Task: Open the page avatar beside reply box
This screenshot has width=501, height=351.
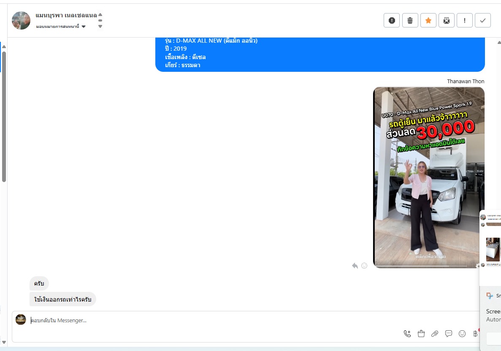Action: (21, 320)
